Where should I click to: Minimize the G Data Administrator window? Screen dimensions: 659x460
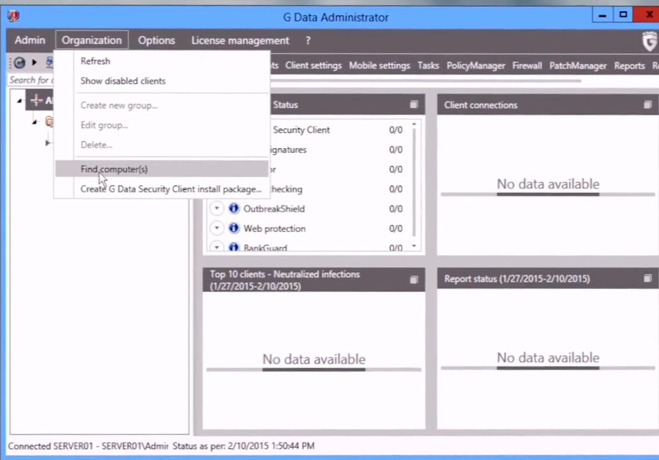[602, 15]
